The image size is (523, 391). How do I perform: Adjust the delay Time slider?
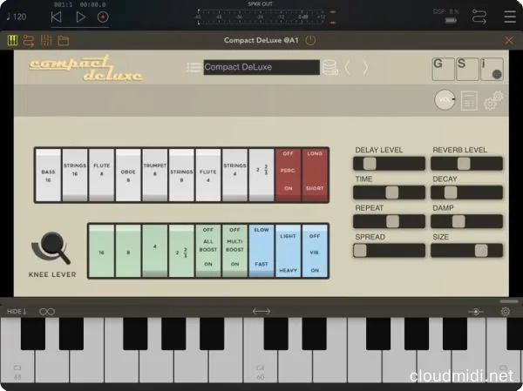389,192
